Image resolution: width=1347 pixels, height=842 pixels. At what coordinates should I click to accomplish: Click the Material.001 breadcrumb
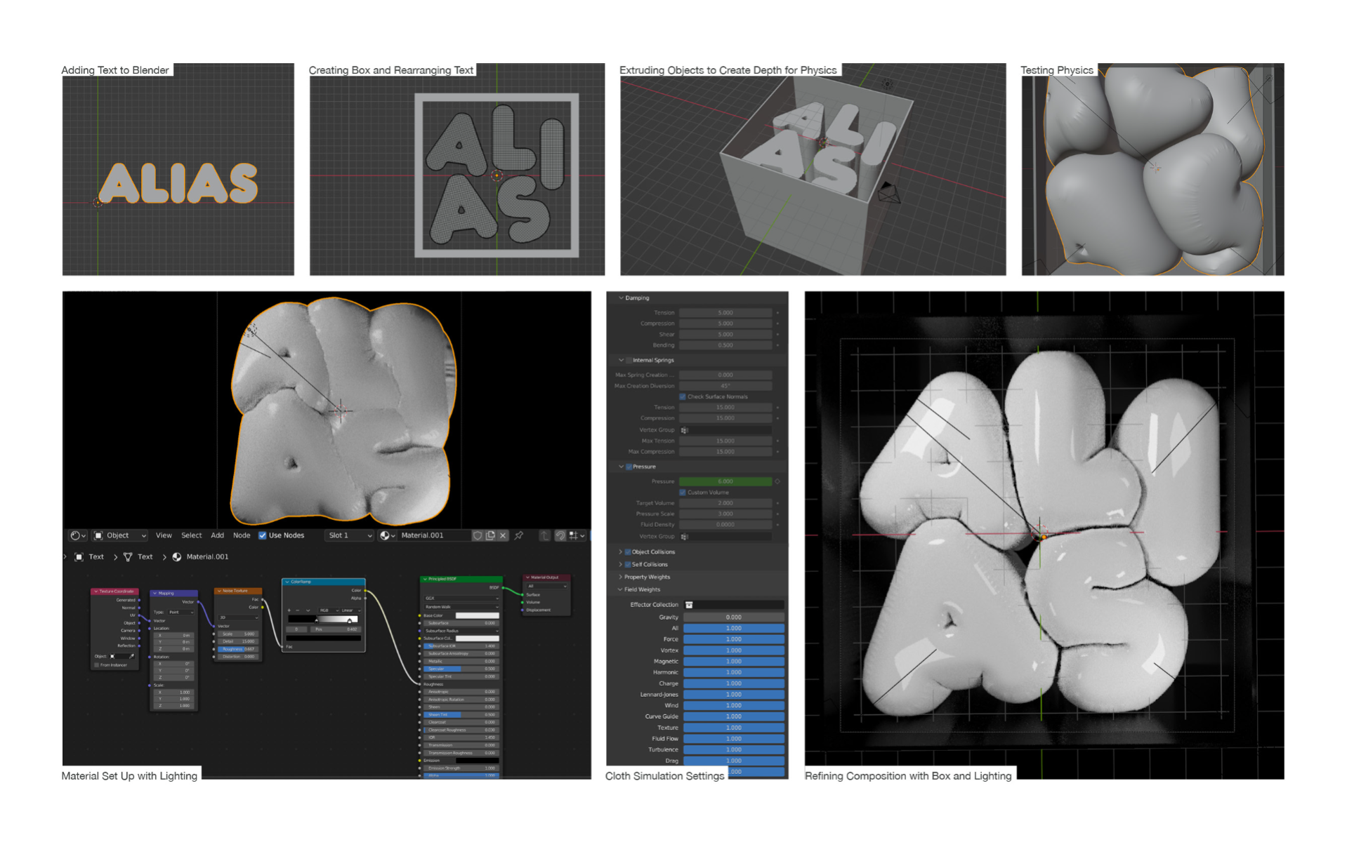pyautogui.click(x=206, y=557)
